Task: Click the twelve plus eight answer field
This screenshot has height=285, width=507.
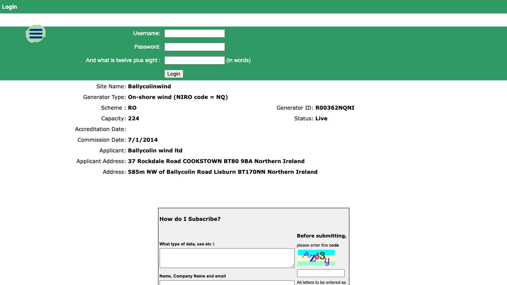Action: [194, 60]
